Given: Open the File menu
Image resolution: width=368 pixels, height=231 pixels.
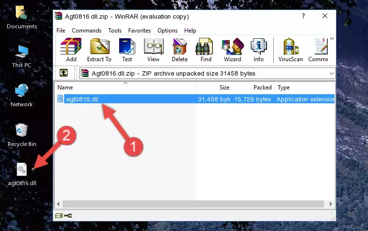Looking at the screenshot, I should (61, 31).
